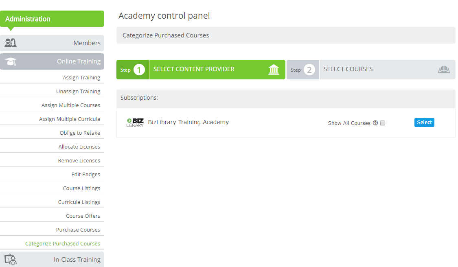Screen dimensions: 458x267
Task: Click the blue Select button
Action: tap(424, 123)
